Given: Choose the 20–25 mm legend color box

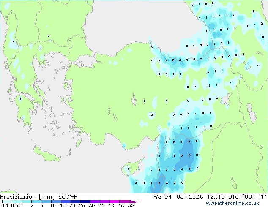Looking at the screenshot, I should 75,202.
